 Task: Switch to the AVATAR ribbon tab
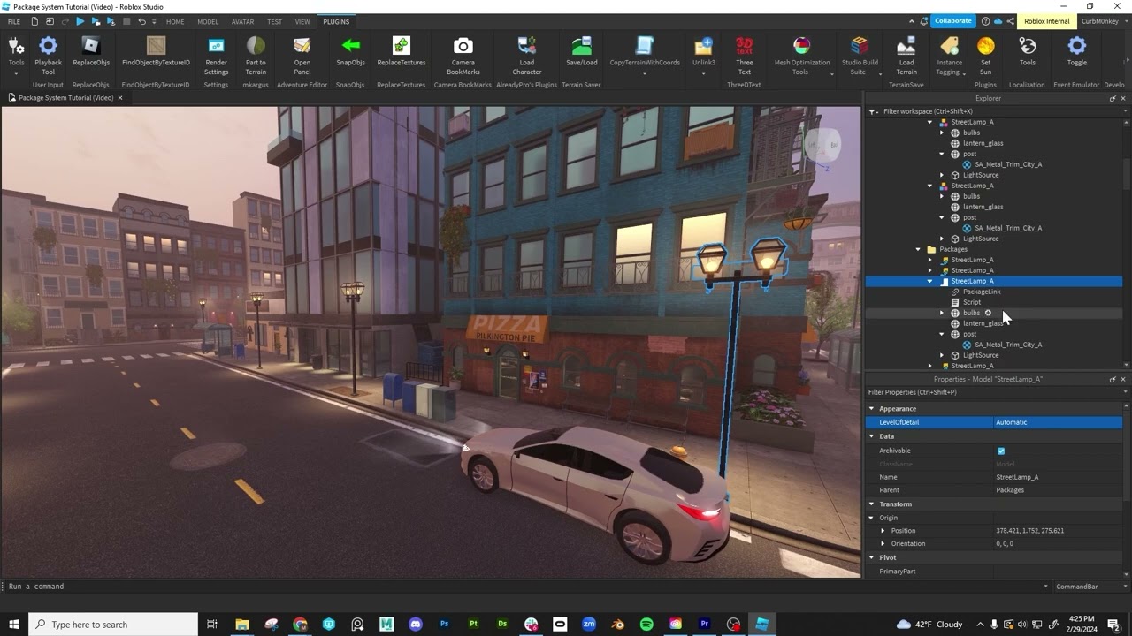(242, 21)
